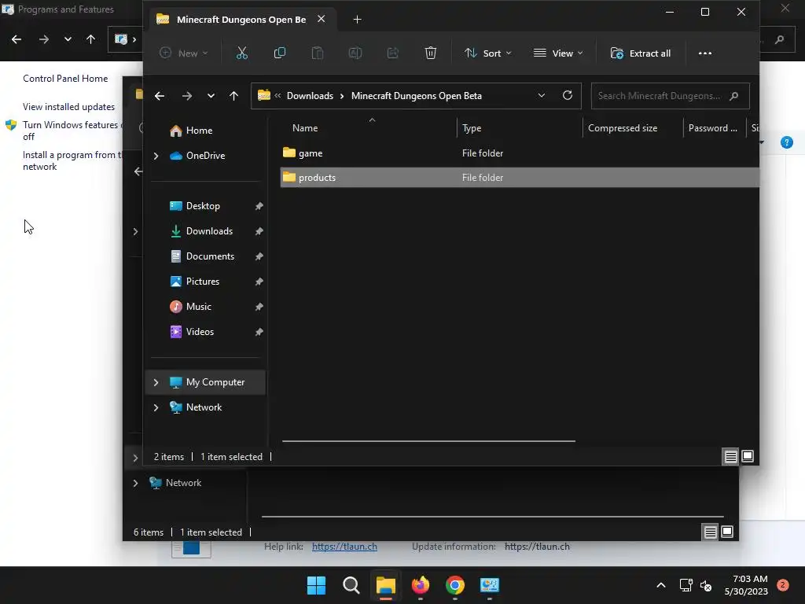Refresh the Minecraft Dungeons Open Beta folder
This screenshot has height=604, width=805.
pyautogui.click(x=568, y=95)
